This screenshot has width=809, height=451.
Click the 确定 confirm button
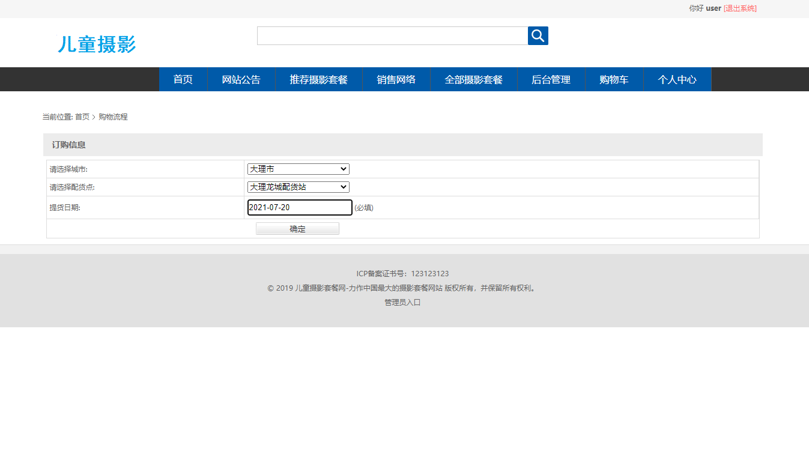click(x=297, y=228)
